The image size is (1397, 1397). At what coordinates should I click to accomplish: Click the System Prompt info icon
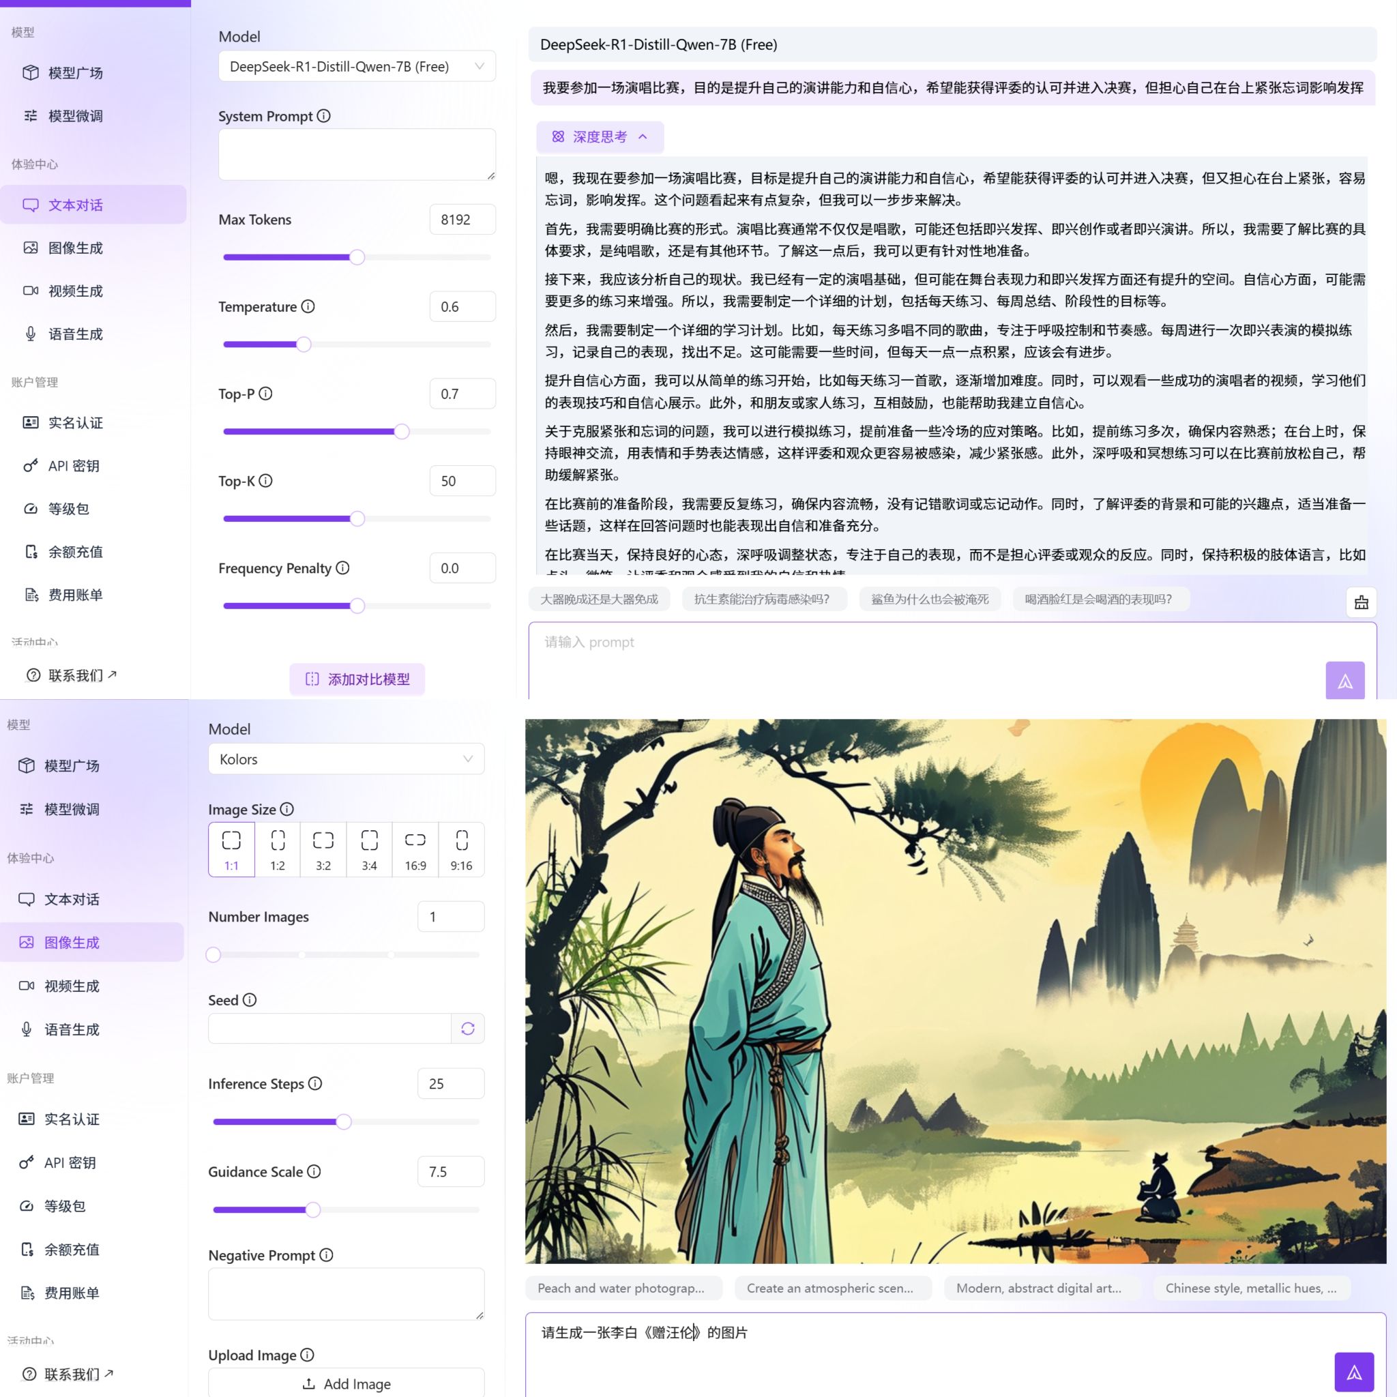point(324,116)
